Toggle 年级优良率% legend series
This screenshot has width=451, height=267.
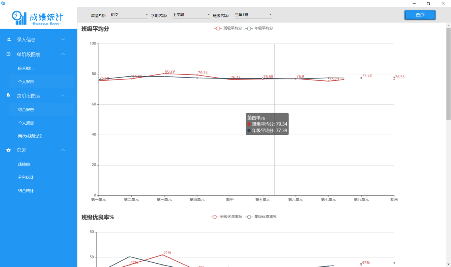(261, 217)
